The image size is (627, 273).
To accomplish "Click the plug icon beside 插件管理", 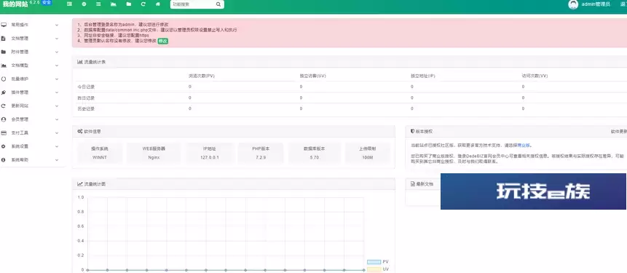I will pyautogui.click(x=4, y=92).
